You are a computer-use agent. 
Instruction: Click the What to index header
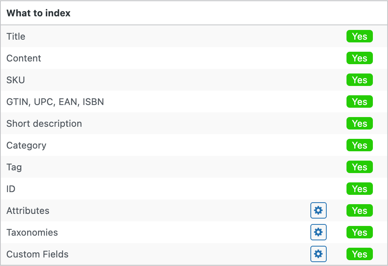click(38, 13)
